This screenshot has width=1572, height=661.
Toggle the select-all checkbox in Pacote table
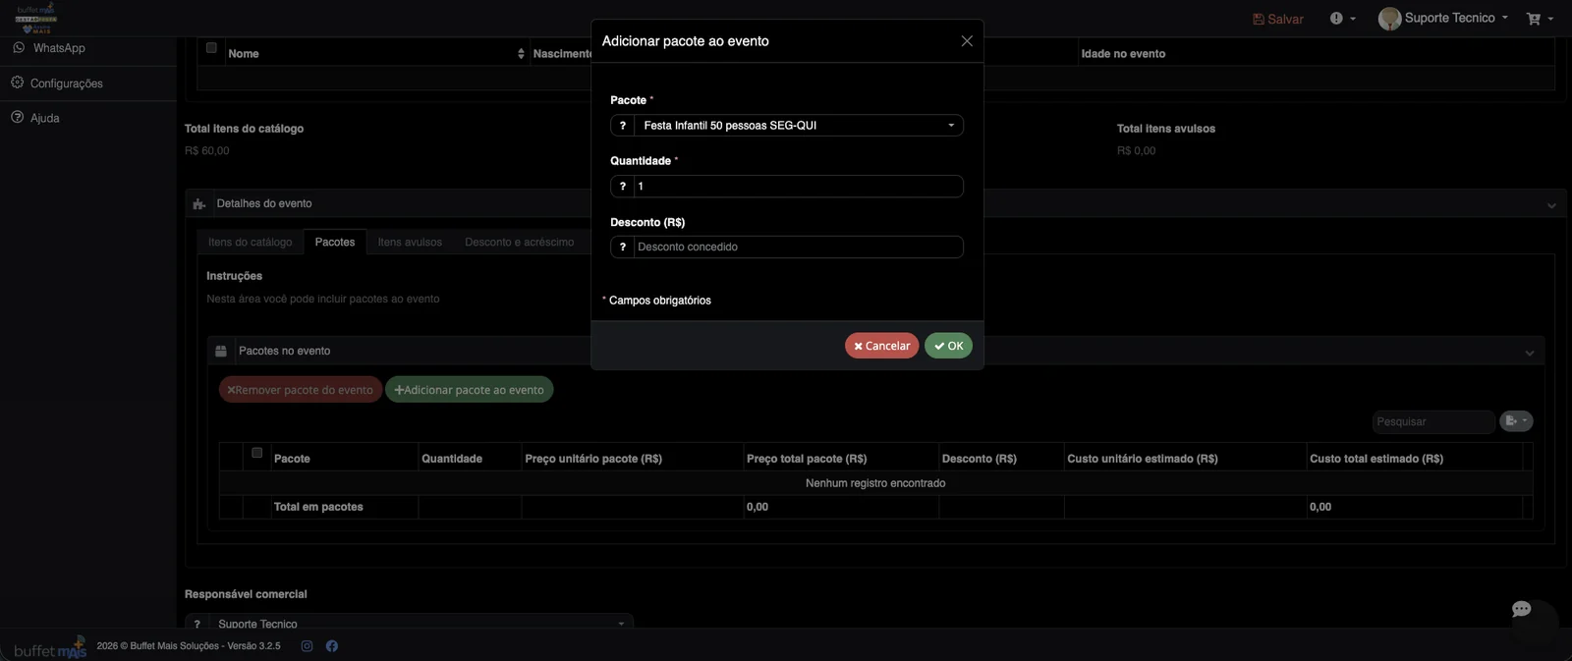pos(257,453)
